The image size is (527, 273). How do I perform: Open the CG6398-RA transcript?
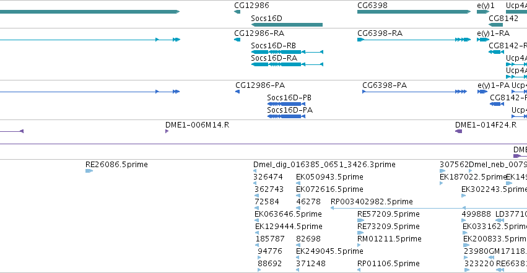point(414,40)
